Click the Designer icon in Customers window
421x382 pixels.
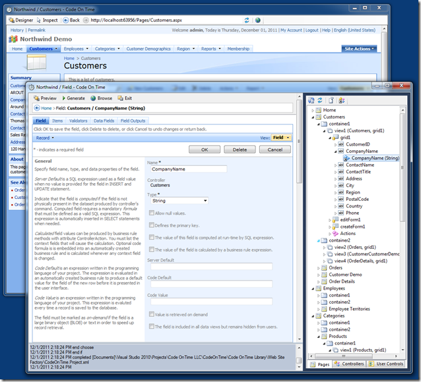pos(11,20)
